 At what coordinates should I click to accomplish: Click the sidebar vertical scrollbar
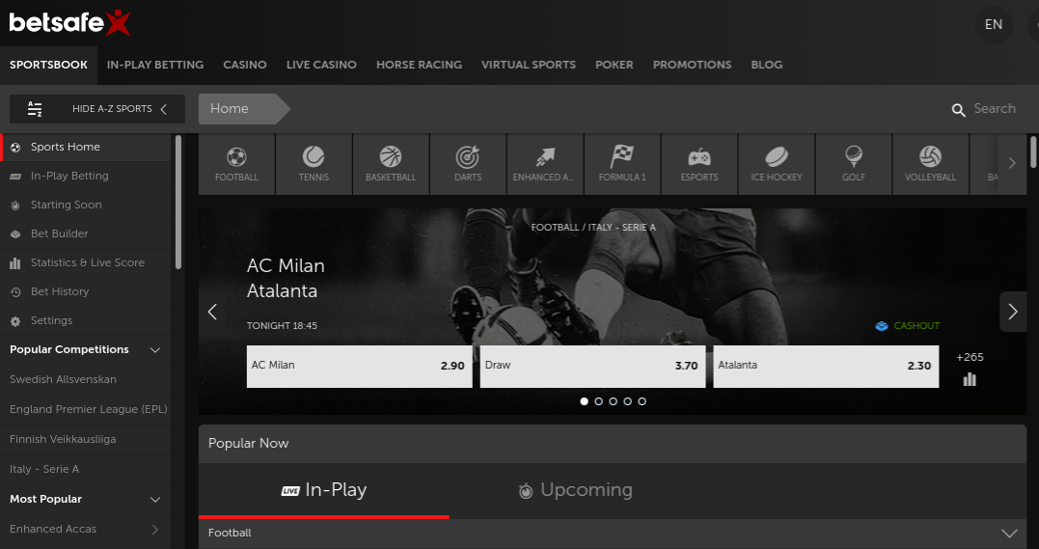coord(178,203)
